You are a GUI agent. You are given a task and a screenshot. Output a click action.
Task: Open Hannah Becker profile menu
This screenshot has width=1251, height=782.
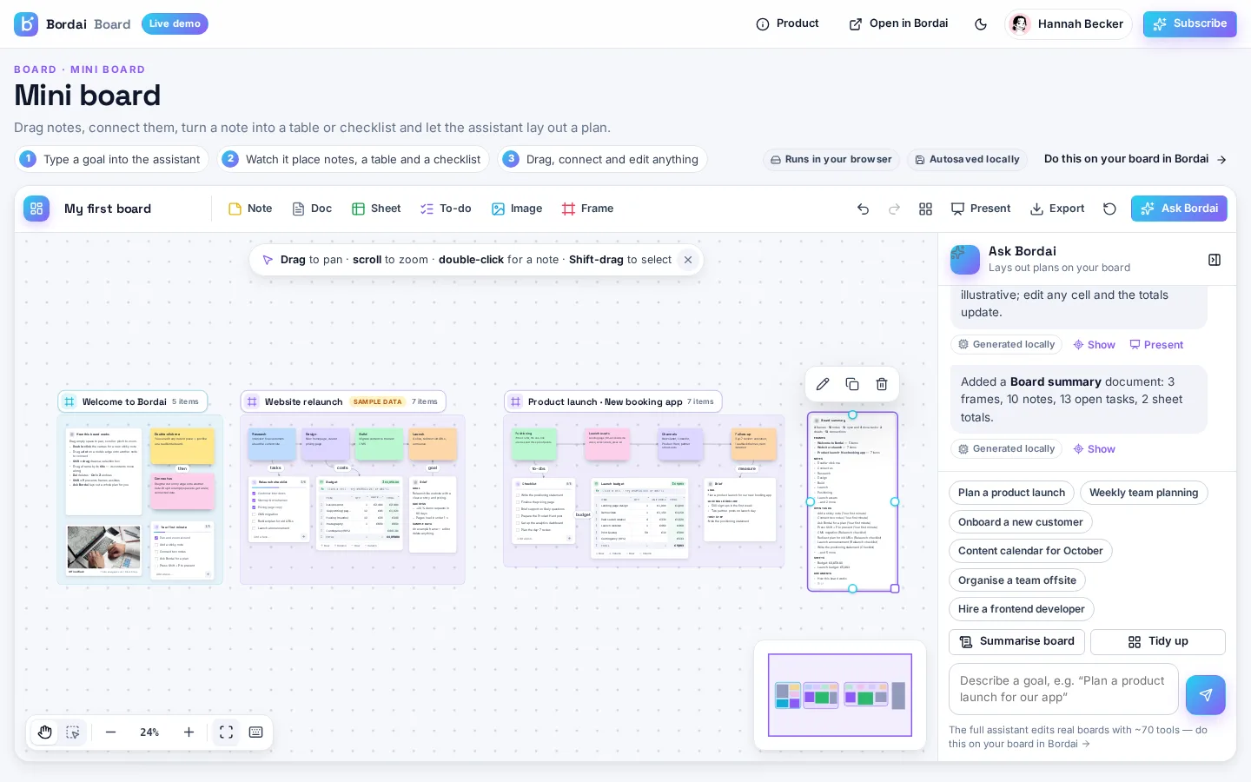1068,24
